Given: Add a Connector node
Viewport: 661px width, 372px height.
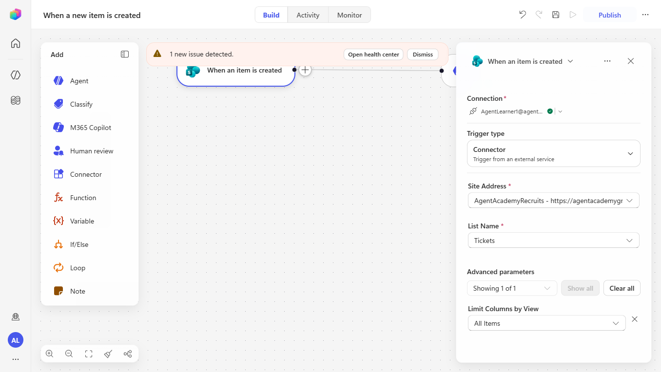Looking at the screenshot, I should (90, 174).
